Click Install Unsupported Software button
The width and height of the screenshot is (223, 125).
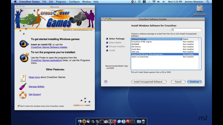149,82
